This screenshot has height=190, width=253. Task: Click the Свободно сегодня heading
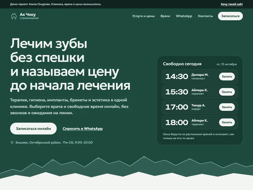(182, 64)
